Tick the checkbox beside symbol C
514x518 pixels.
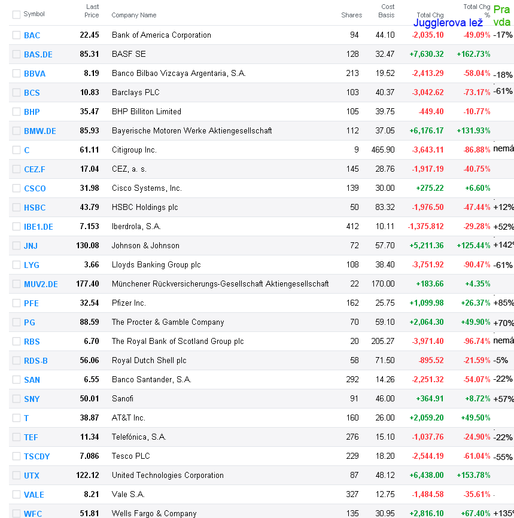16,150
